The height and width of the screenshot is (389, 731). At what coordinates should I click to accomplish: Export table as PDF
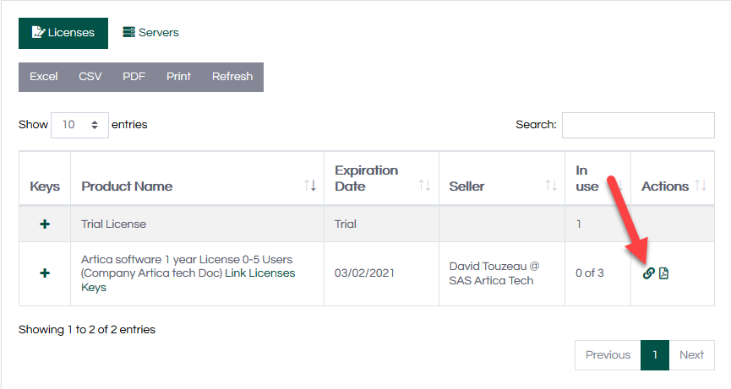coord(134,76)
